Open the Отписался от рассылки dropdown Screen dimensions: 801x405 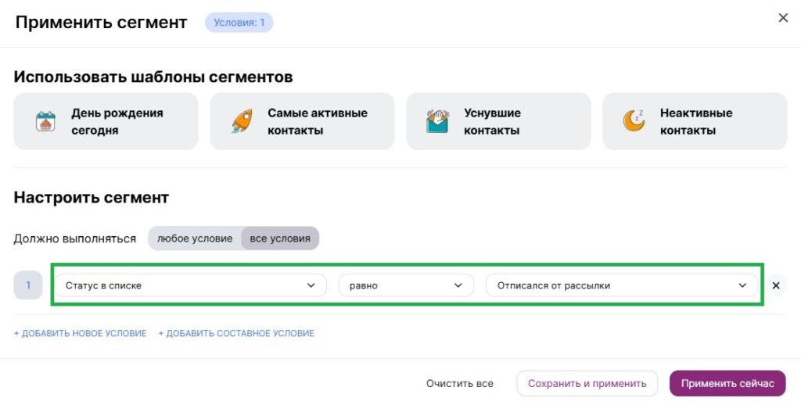622,285
